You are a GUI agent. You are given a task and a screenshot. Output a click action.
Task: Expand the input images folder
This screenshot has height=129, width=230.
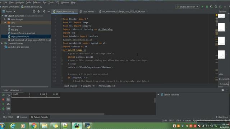[x=5, y=19]
